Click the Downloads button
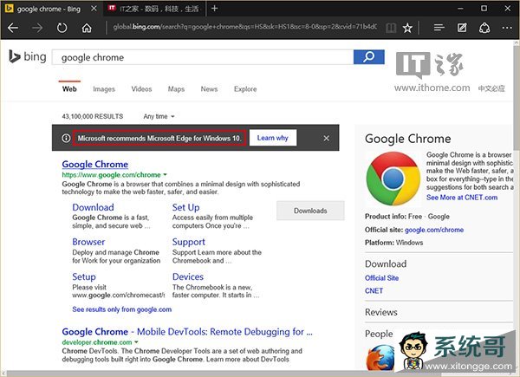 (310, 211)
